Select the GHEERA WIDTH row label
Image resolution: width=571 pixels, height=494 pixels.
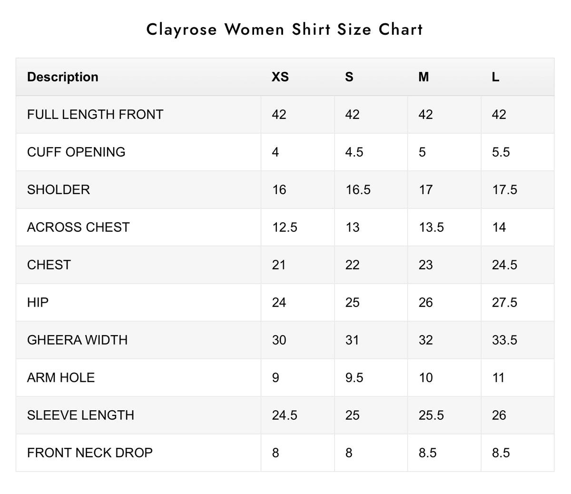[77, 340]
